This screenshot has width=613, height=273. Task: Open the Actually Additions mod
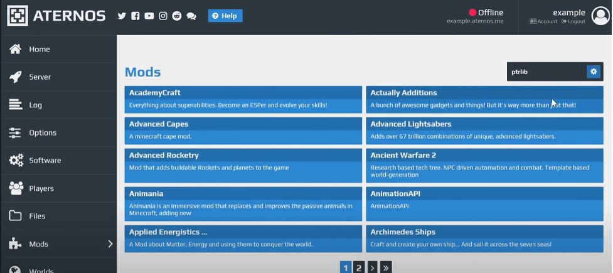tap(484, 100)
